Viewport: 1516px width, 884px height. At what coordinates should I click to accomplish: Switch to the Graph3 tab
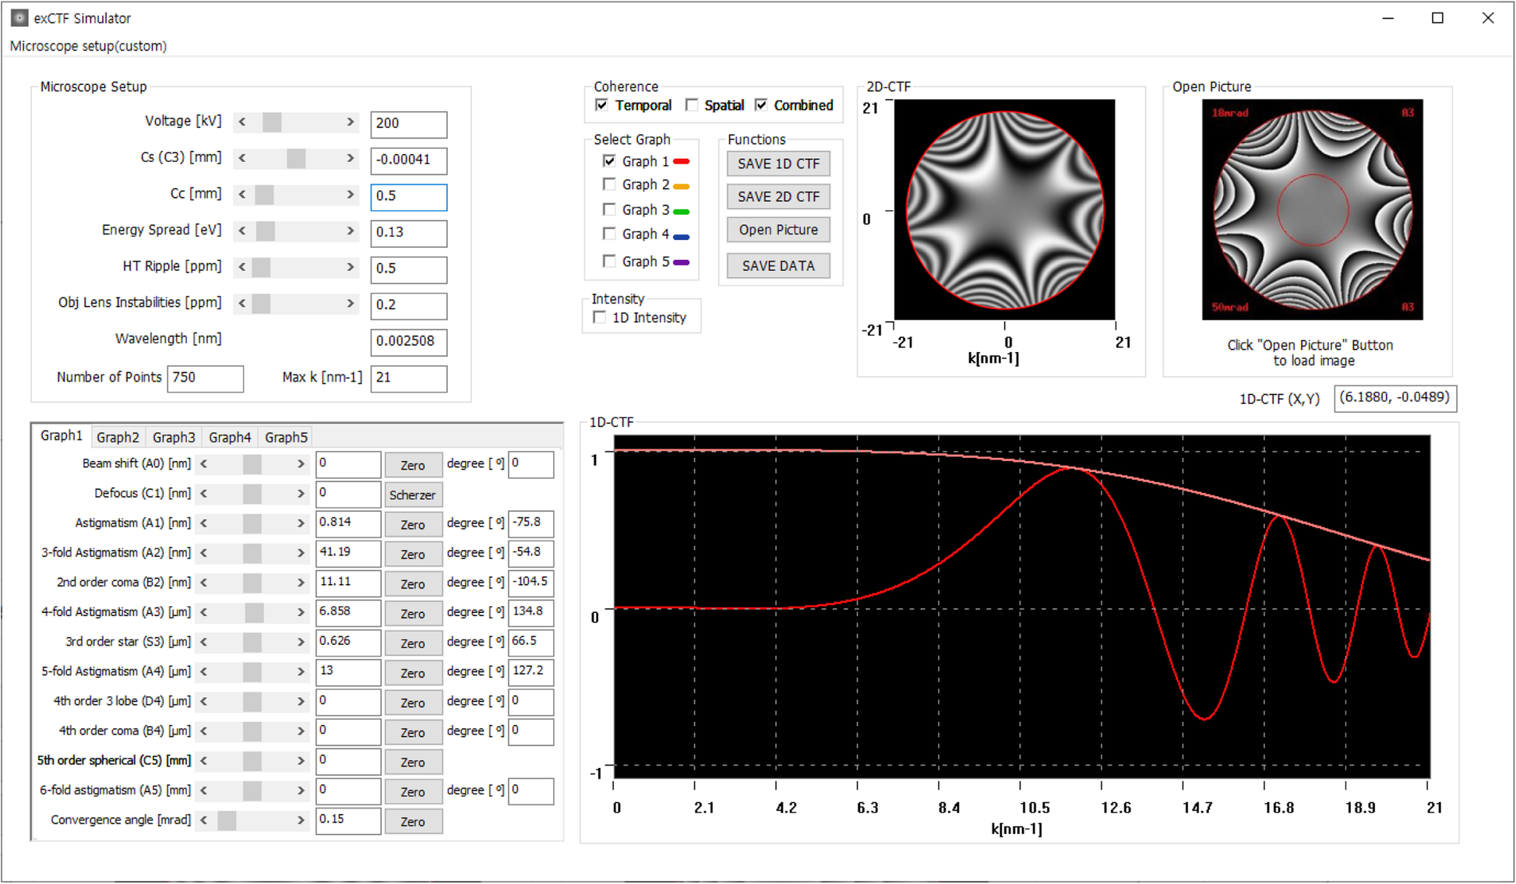(x=174, y=438)
